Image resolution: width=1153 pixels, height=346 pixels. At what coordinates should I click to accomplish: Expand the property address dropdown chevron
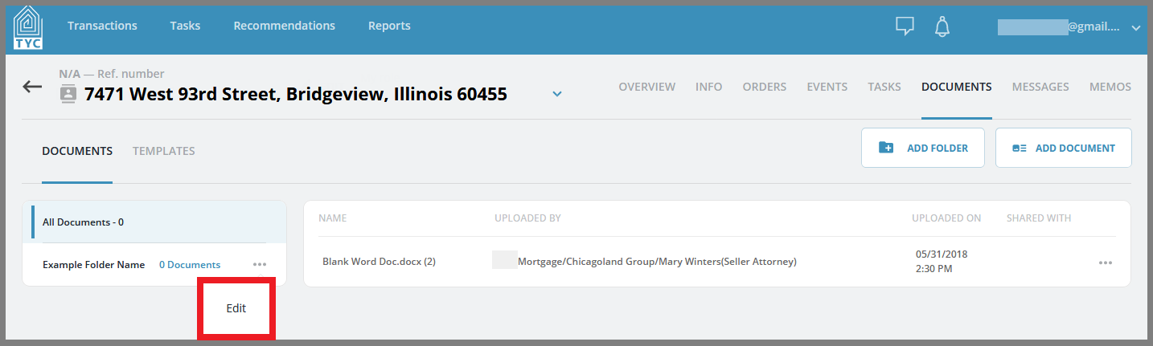[557, 94]
